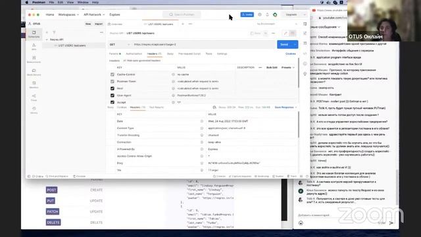Screen dimensions: 421x237
Task: Open the History sidebar panel
Action: [34, 110]
